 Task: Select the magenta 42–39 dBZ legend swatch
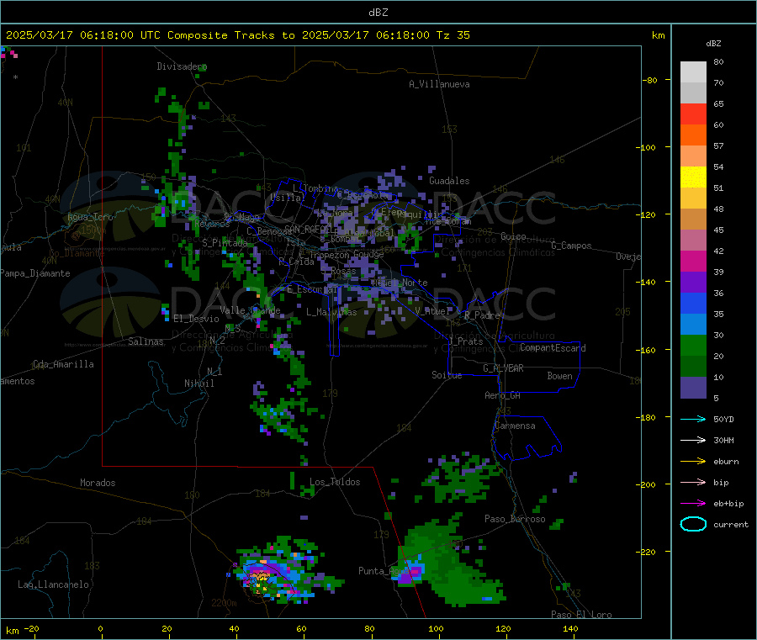[693, 261]
